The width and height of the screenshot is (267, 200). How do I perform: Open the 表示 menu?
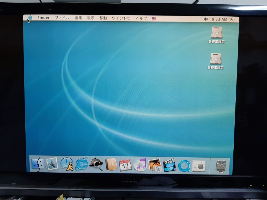[x=90, y=18]
